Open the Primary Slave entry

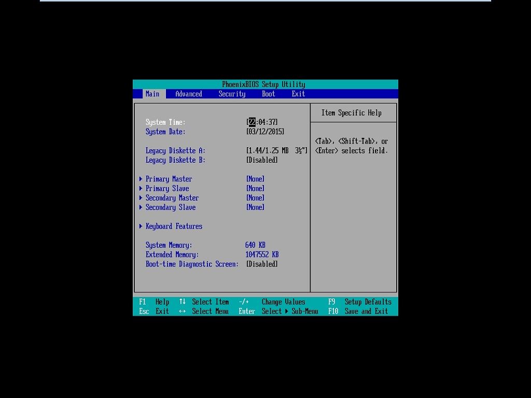(167, 189)
